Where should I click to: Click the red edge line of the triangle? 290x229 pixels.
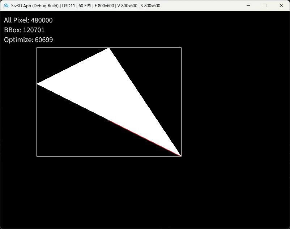click(145, 138)
